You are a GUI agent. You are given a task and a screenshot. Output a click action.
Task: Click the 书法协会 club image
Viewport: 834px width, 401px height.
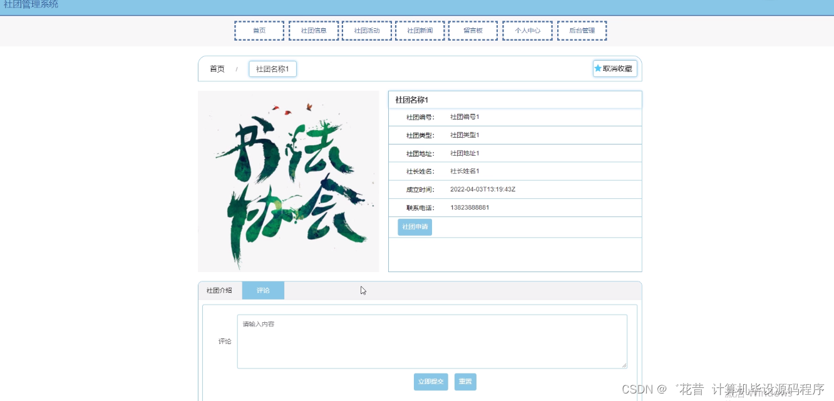(289, 181)
